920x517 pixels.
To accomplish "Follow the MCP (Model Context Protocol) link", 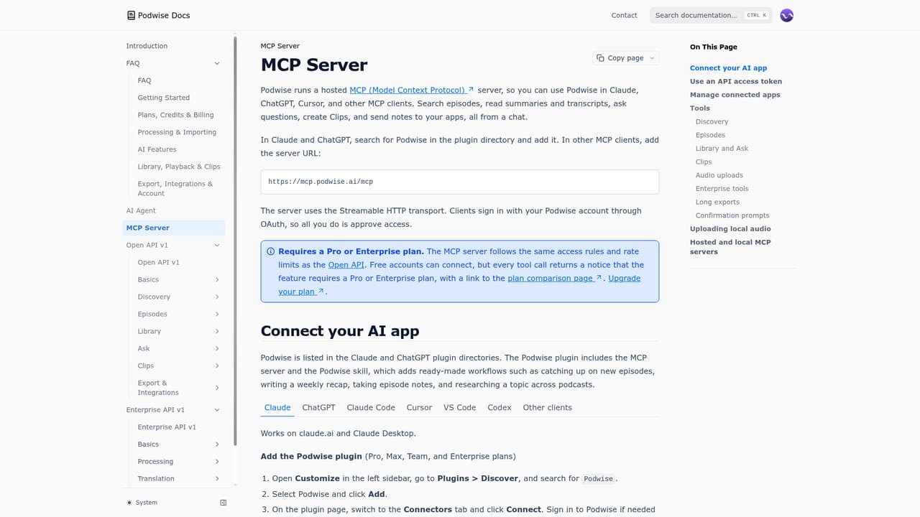I will (412, 90).
